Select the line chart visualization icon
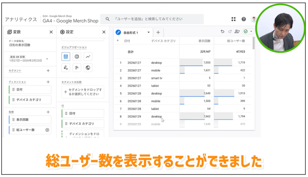 point(88,57)
